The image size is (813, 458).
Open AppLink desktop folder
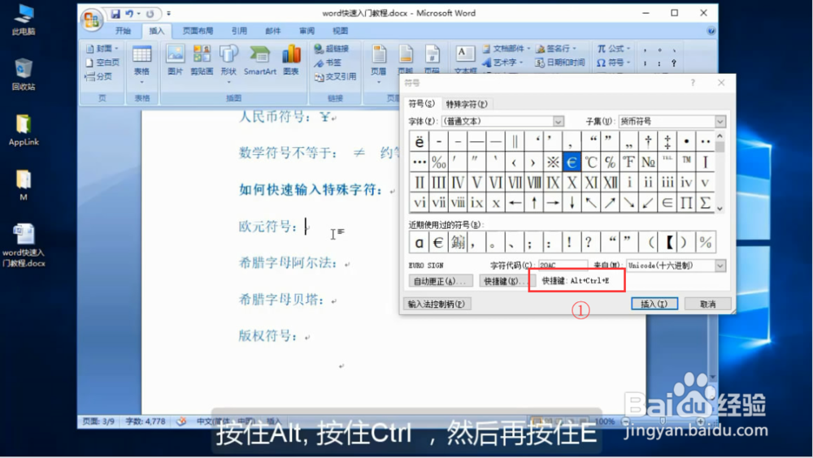(24, 130)
